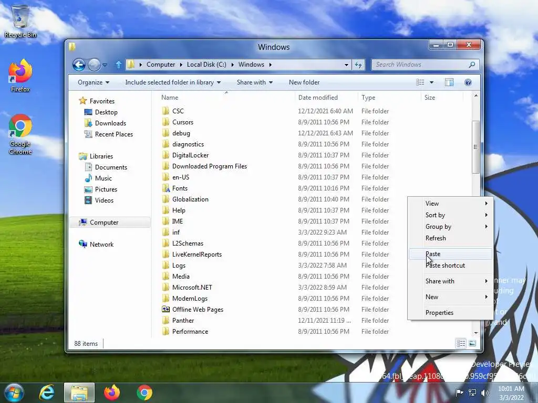The image size is (538, 403).
Task: Click the taskbar clock showing 10:01 AM
Action: click(x=511, y=393)
